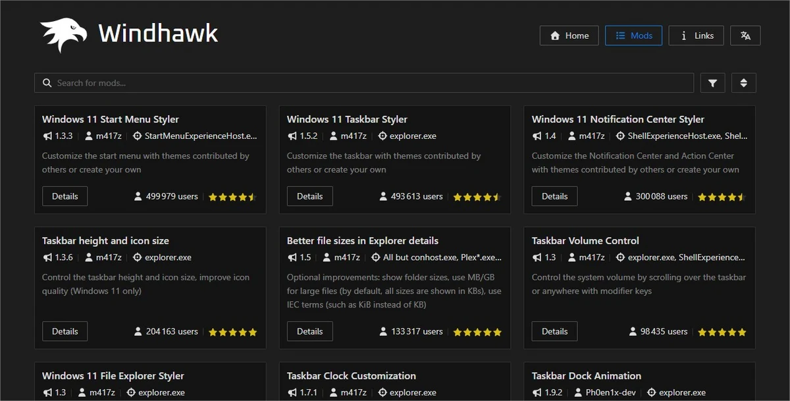Open the mod filter funnel icon

[x=712, y=83]
